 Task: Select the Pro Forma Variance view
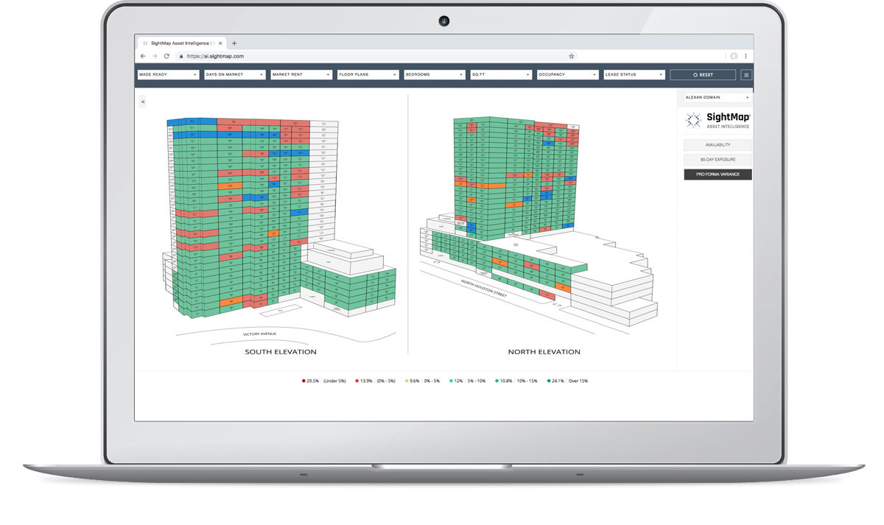[718, 175]
